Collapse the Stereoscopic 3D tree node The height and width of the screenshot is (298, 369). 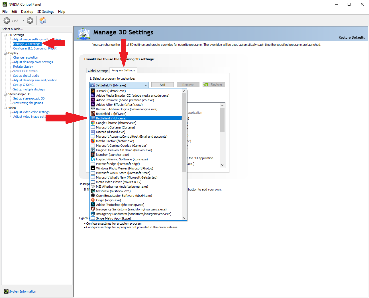[5, 94]
